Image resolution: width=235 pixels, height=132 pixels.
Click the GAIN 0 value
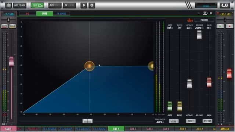click(x=209, y=28)
